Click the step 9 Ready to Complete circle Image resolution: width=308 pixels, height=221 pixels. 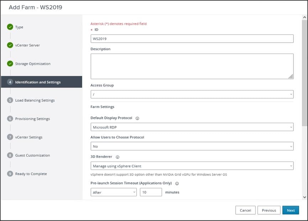[x=10, y=174]
